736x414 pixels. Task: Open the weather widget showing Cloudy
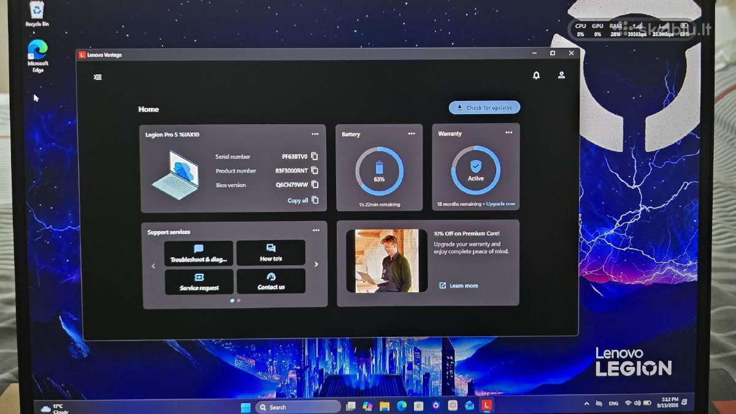coord(55,408)
